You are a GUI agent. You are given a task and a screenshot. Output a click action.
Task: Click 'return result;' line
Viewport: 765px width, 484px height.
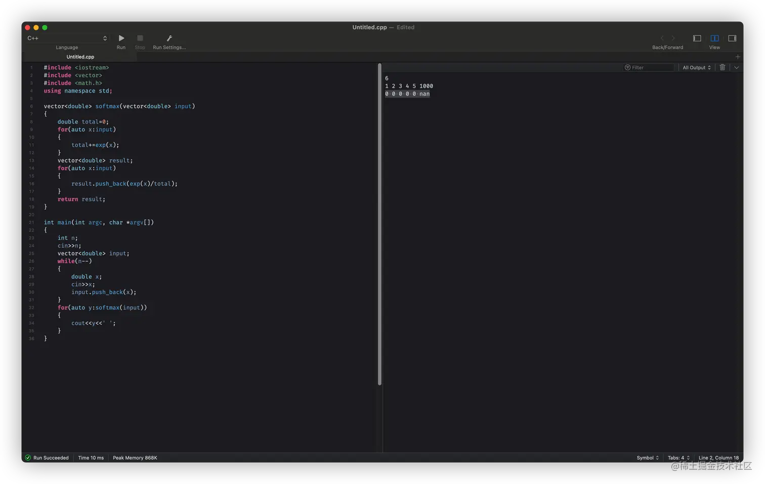point(81,199)
